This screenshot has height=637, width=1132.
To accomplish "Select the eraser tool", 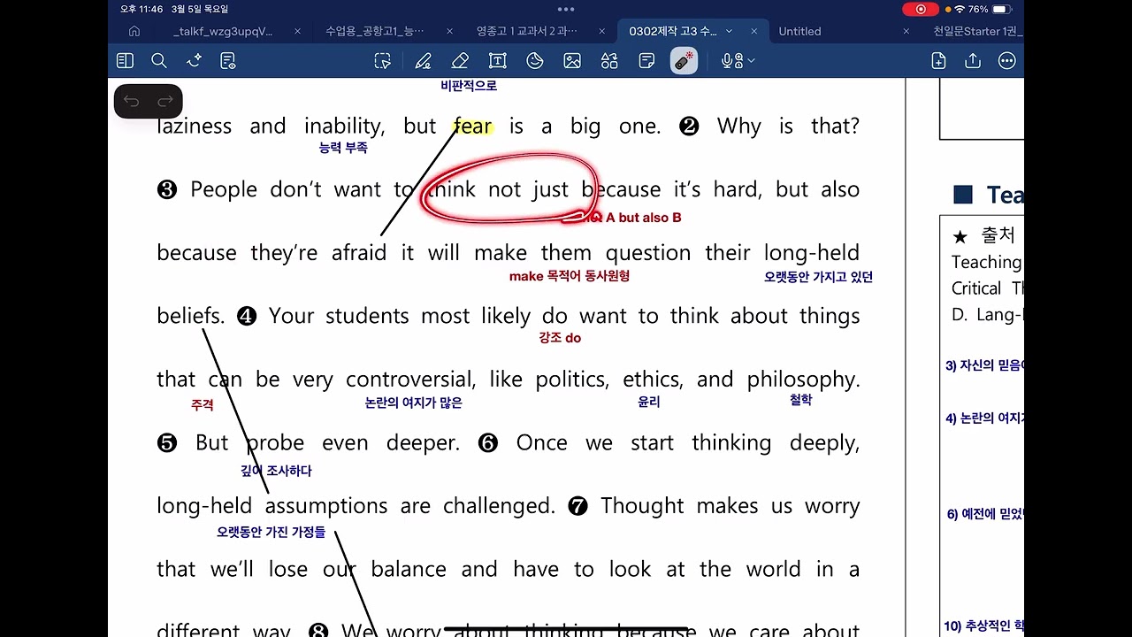I will (x=460, y=61).
